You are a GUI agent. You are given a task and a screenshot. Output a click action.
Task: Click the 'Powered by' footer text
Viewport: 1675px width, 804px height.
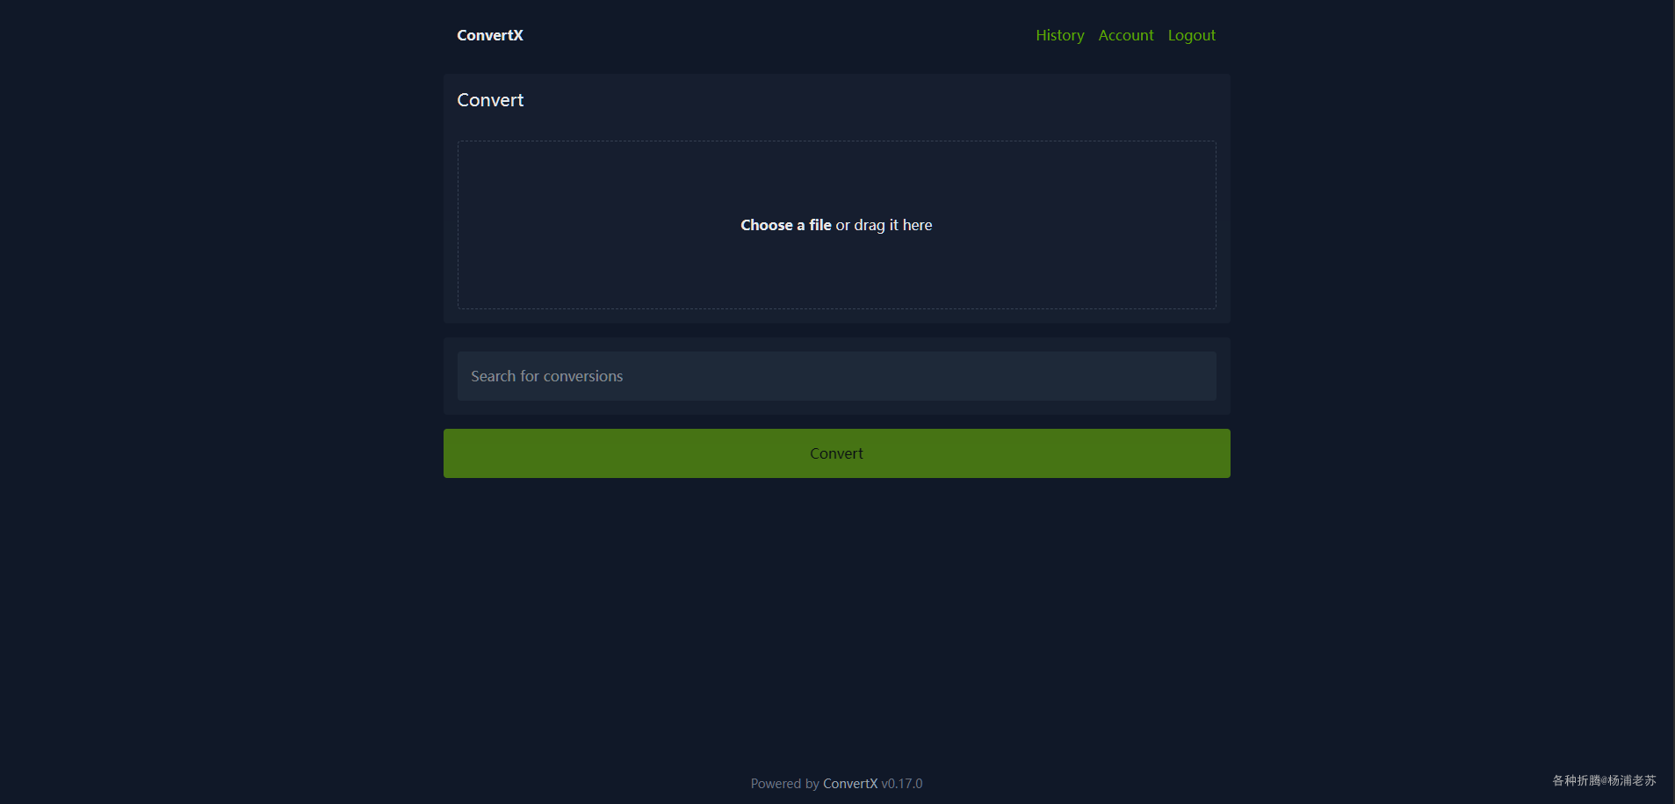(784, 784)
